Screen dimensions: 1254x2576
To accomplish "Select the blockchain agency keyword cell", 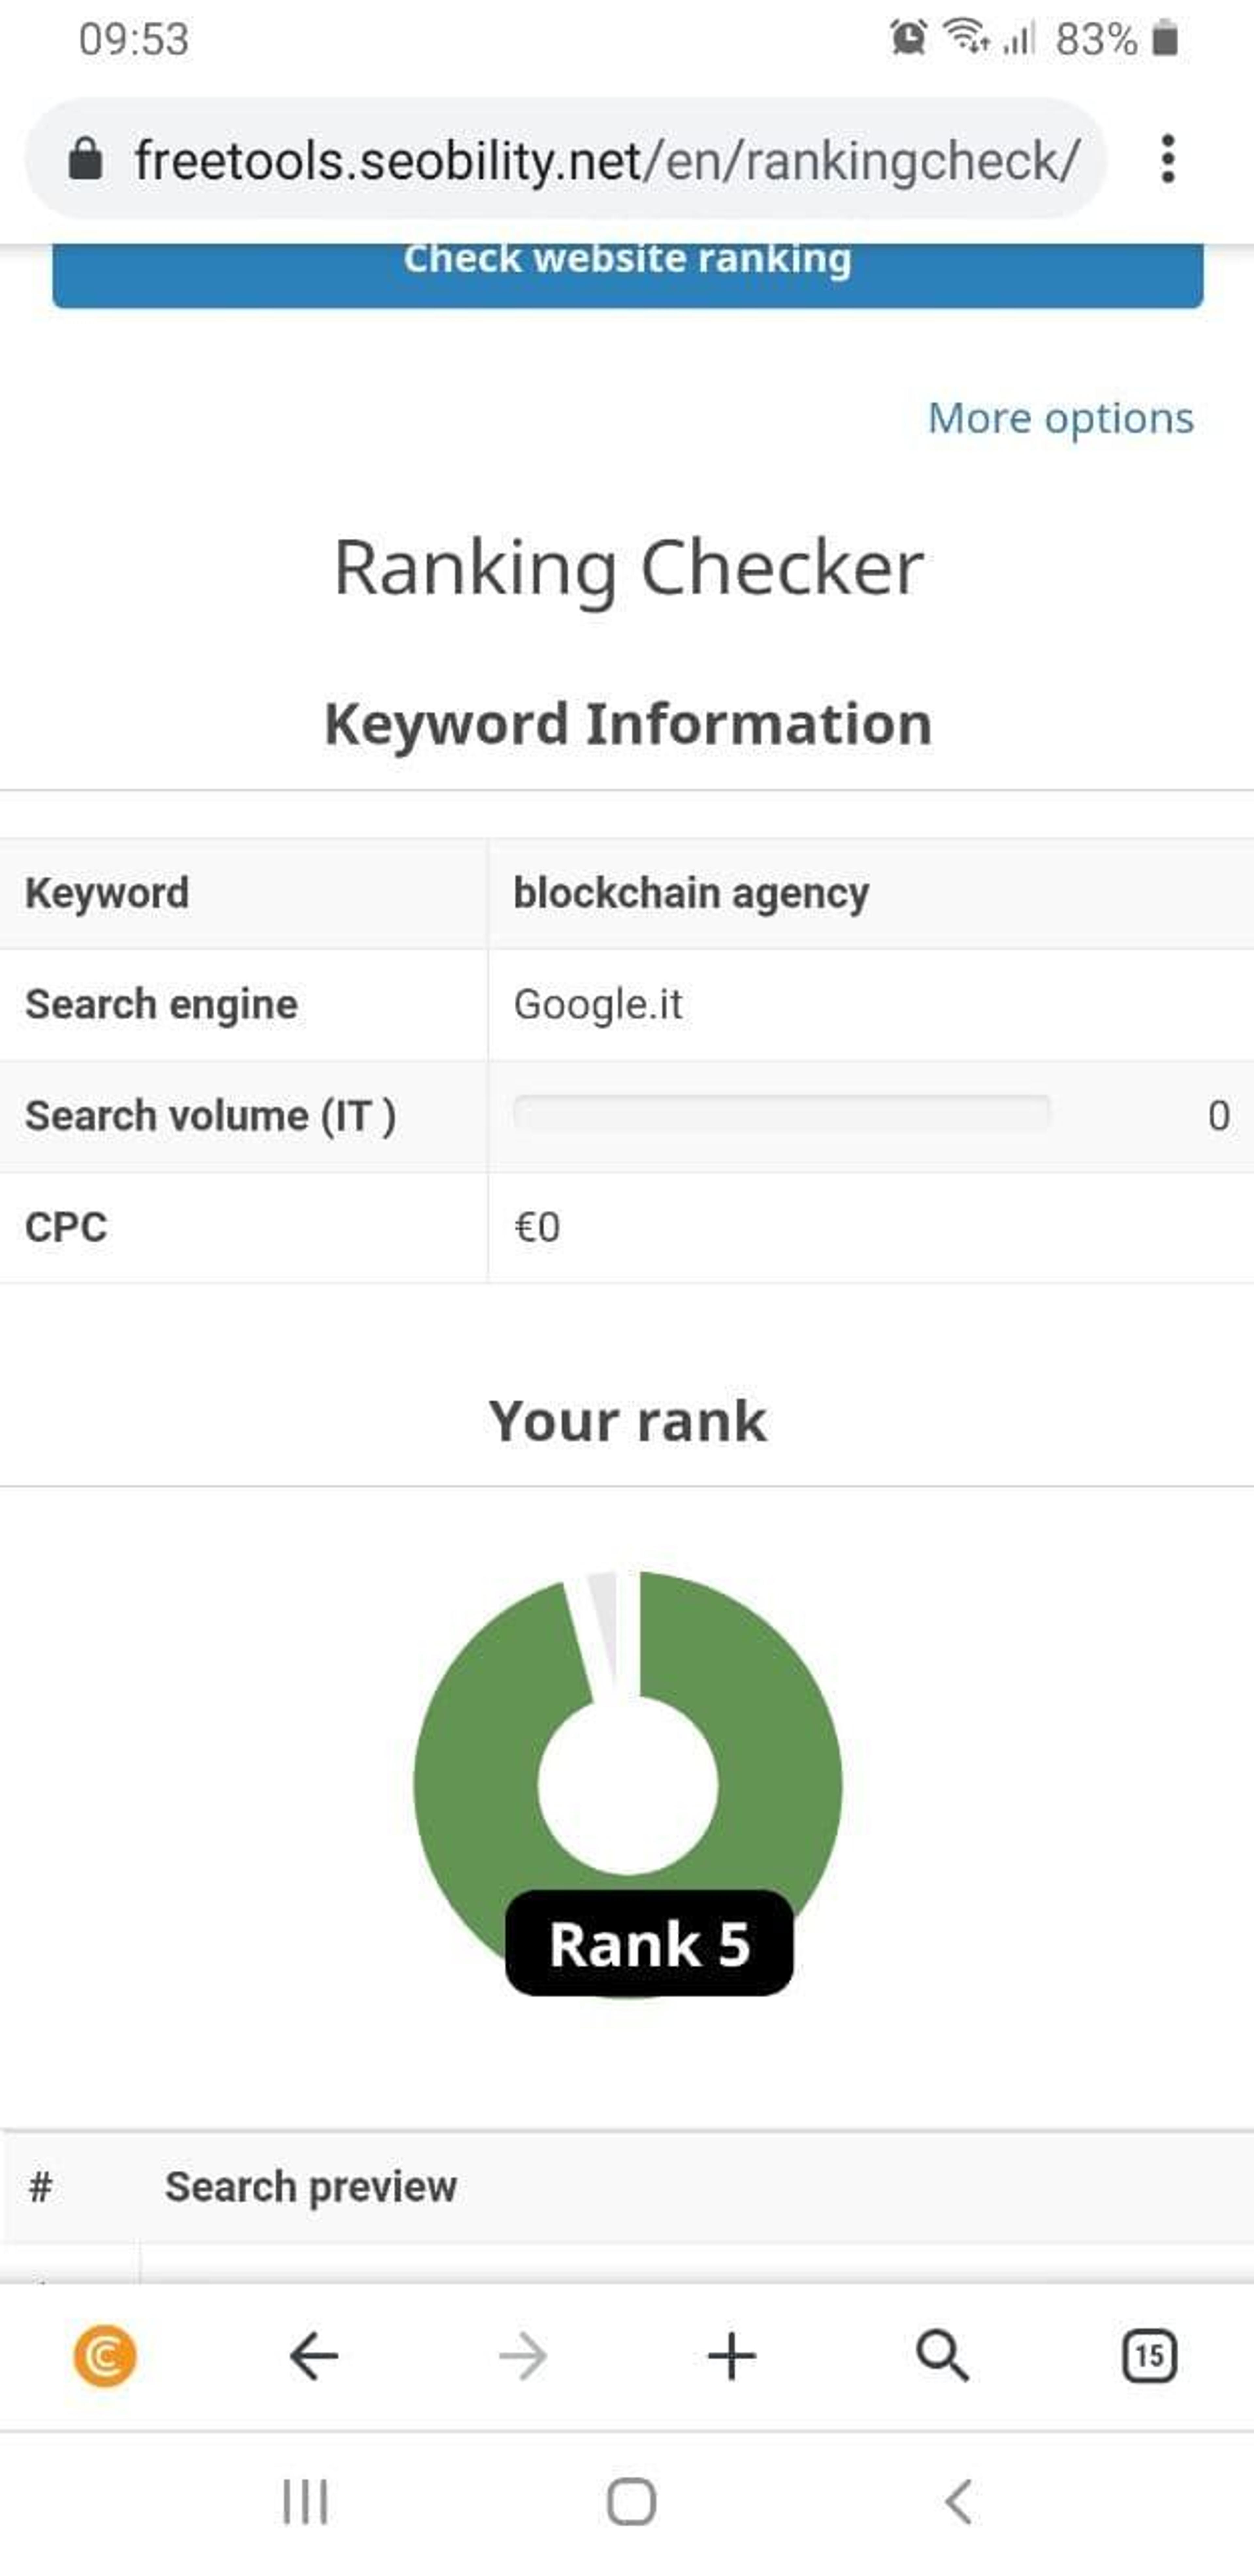I will coord(870,893).
